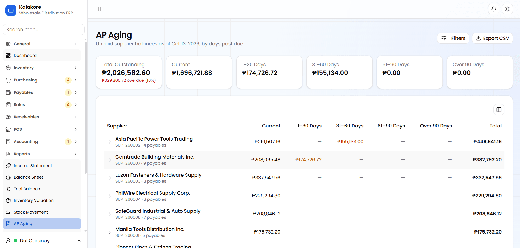This screenshot has width=520, height=248.
Task: Click the Reports bar chart icon
Action: coord(8,154)
